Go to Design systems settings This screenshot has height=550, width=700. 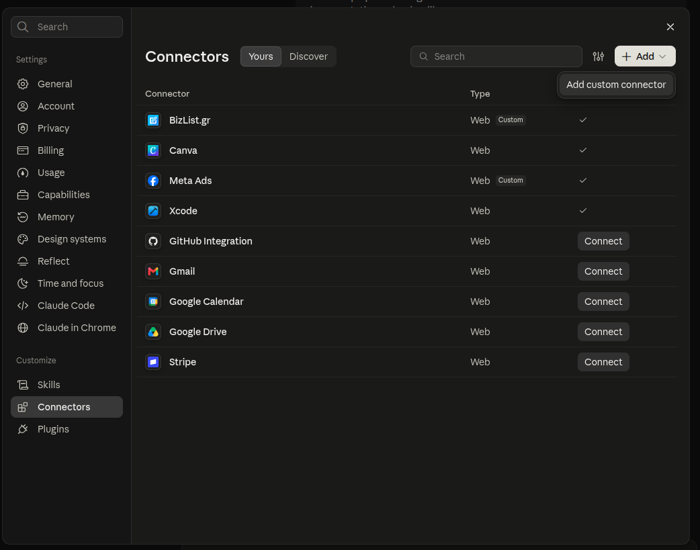(x=67, y=239)
